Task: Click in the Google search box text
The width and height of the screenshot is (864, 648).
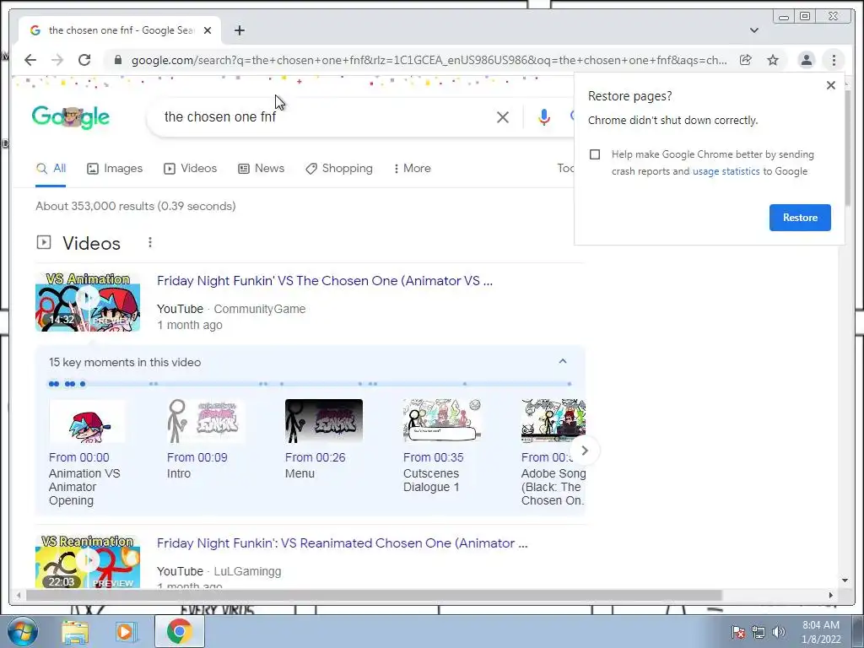Action: point(220,116)
